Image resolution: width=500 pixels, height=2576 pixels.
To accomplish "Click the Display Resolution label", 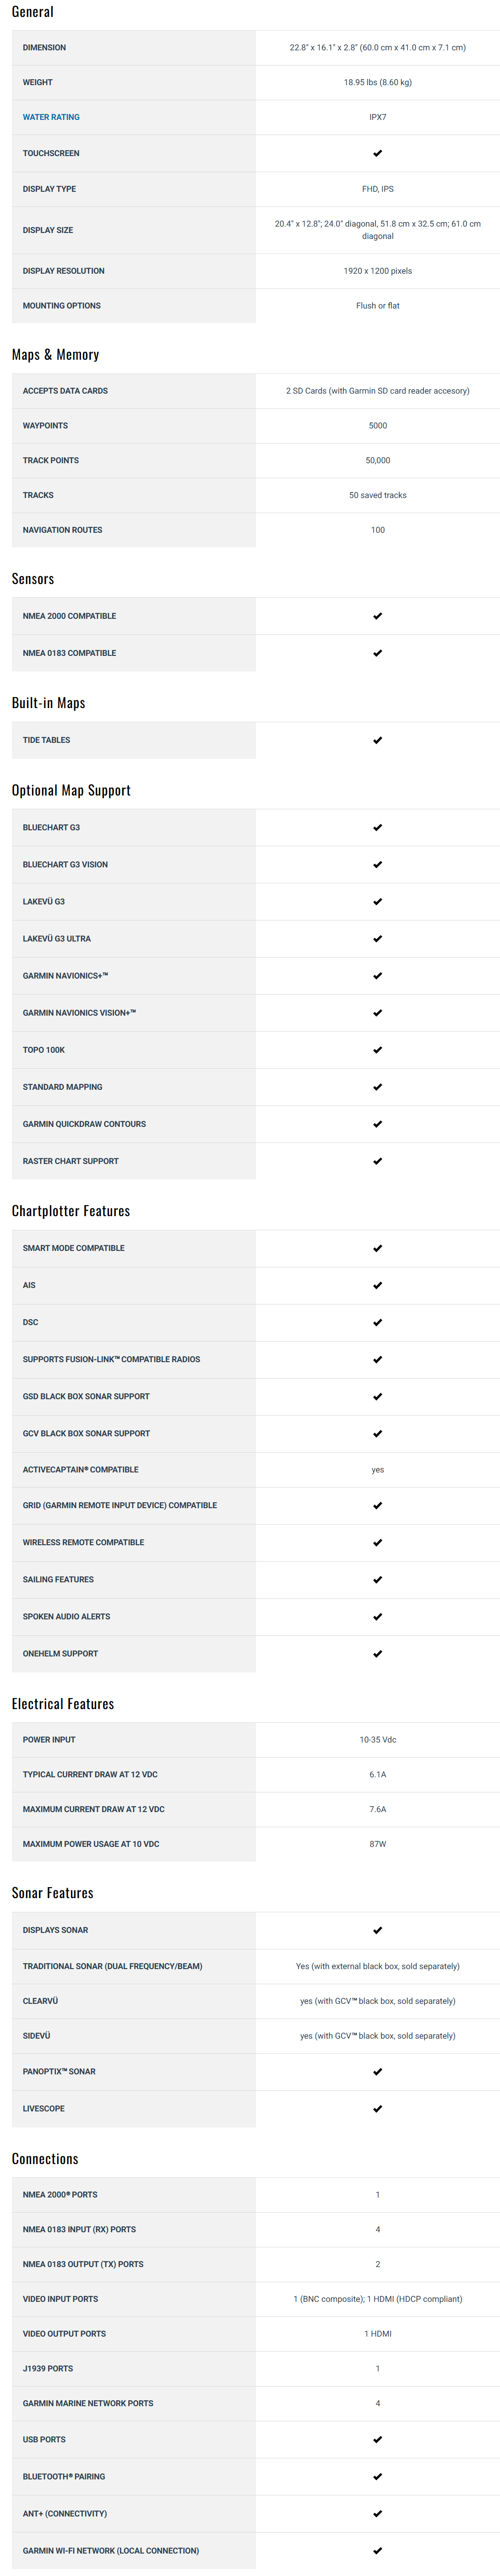I will pyautogui.click(x=63, y=271).
